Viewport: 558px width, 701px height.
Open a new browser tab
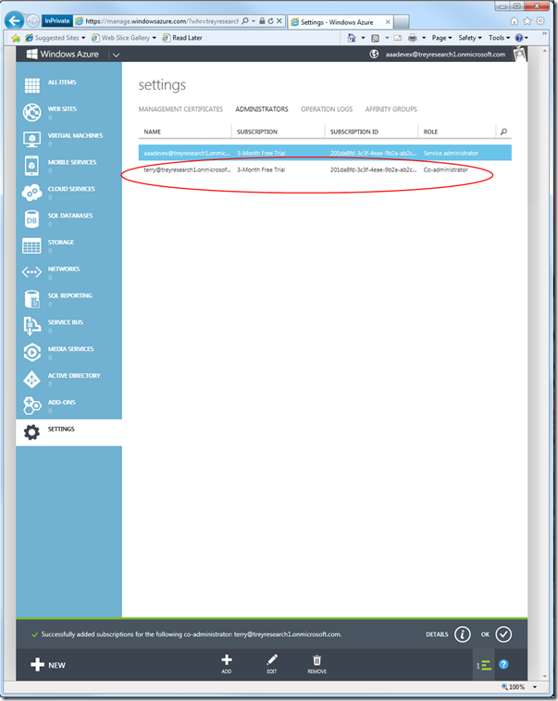[402, 22]
